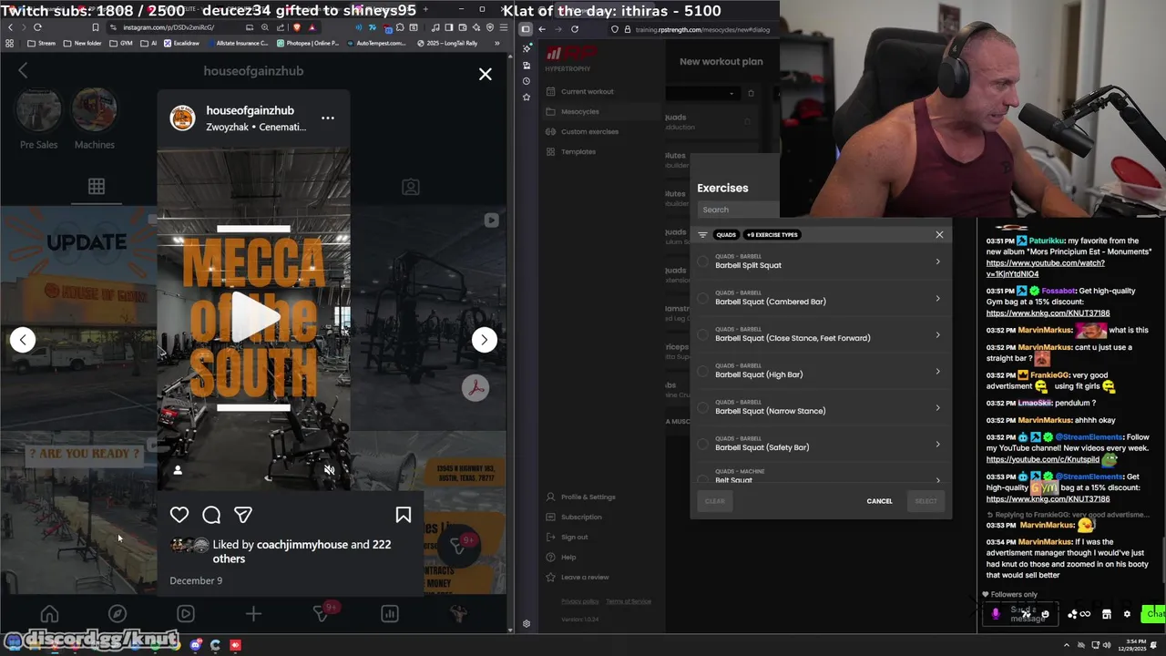The image size is (1166, 656).
Task: Bookmark the Instagram page in the browser
Action: point(95,27)
